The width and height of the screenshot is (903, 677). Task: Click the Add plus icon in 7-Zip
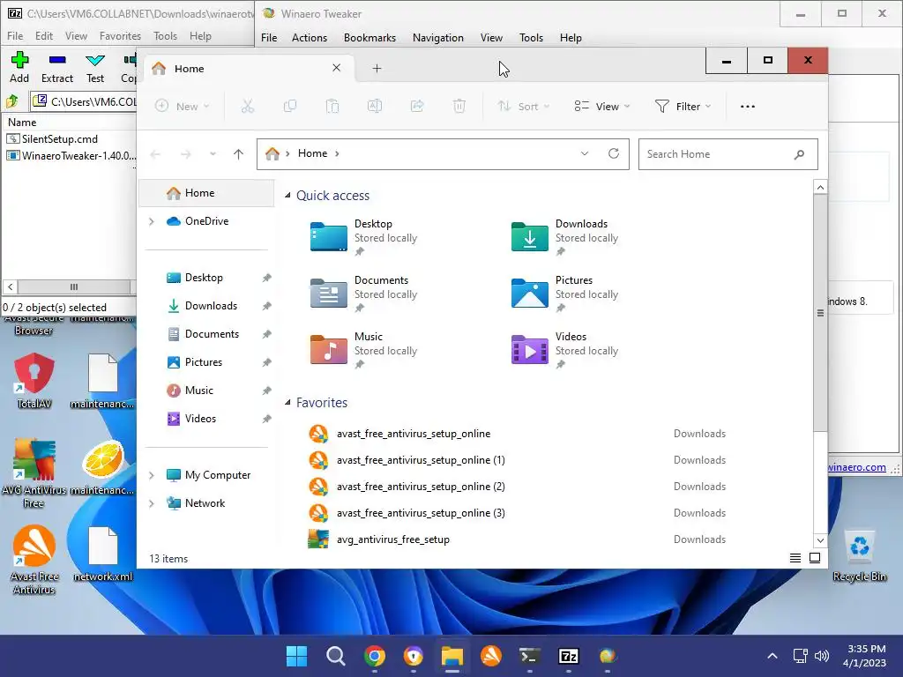[19, 60]
